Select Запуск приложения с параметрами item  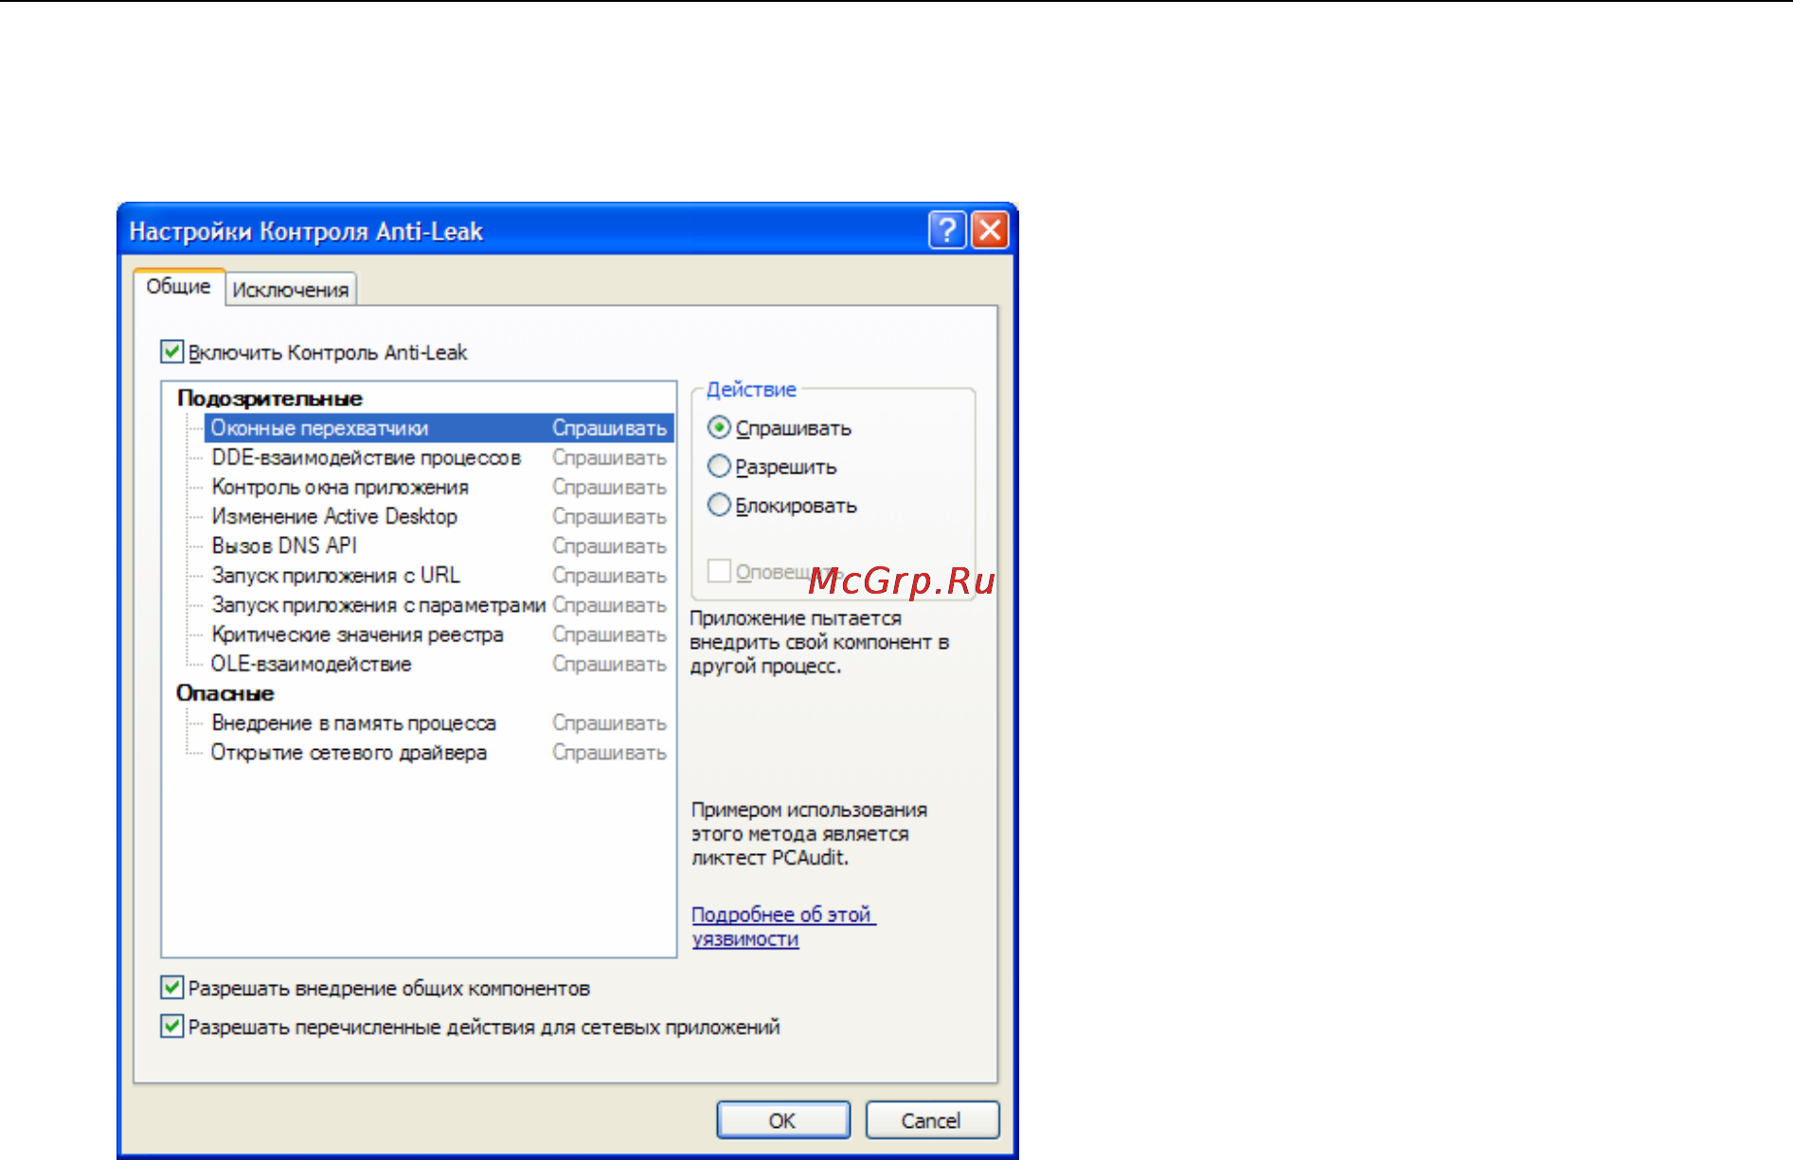click(x=379, y=604)
